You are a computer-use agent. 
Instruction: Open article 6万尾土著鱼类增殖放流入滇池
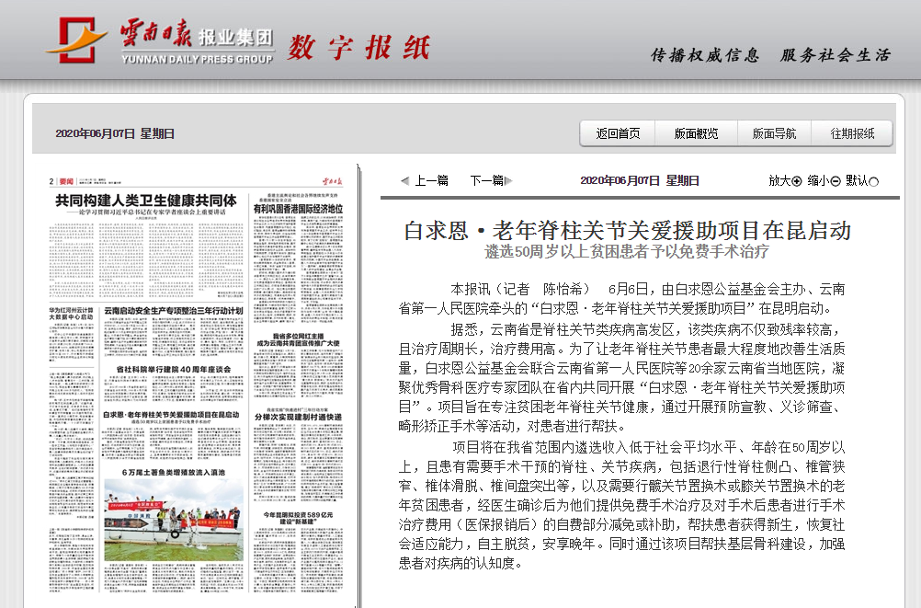click(x=174, y=472)
